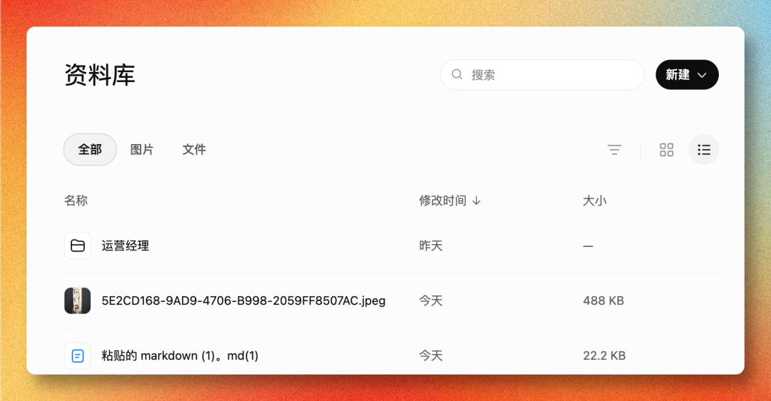Sort by 修改时间 column header

tap(450, 200)
